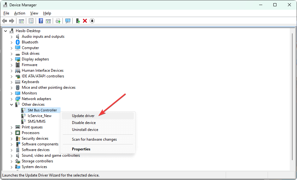The width and height of the screenshot is (297, 180).
Task: Expand the Monitors category
Action: pyautogui.click(x=11, y=93)
